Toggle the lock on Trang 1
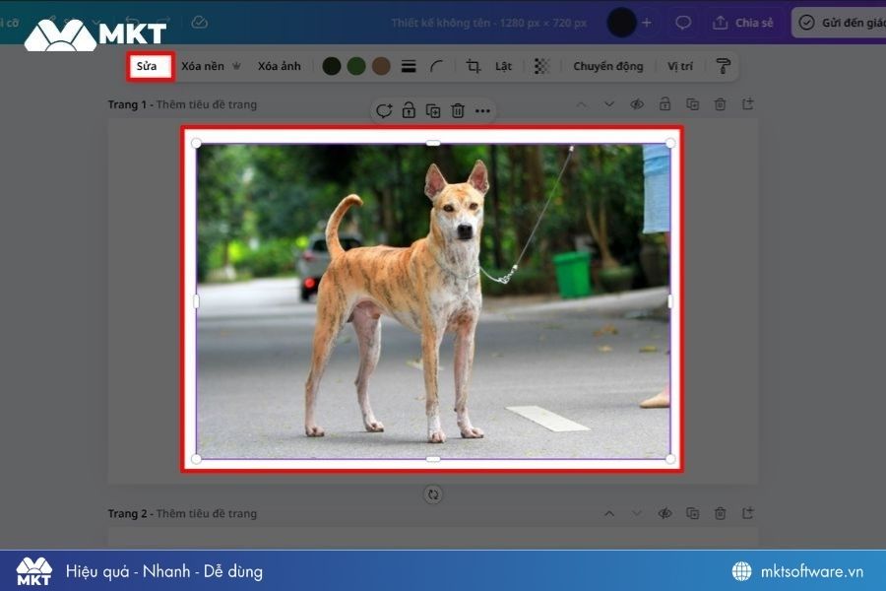886x591 pixels. [x=665, y=103]
